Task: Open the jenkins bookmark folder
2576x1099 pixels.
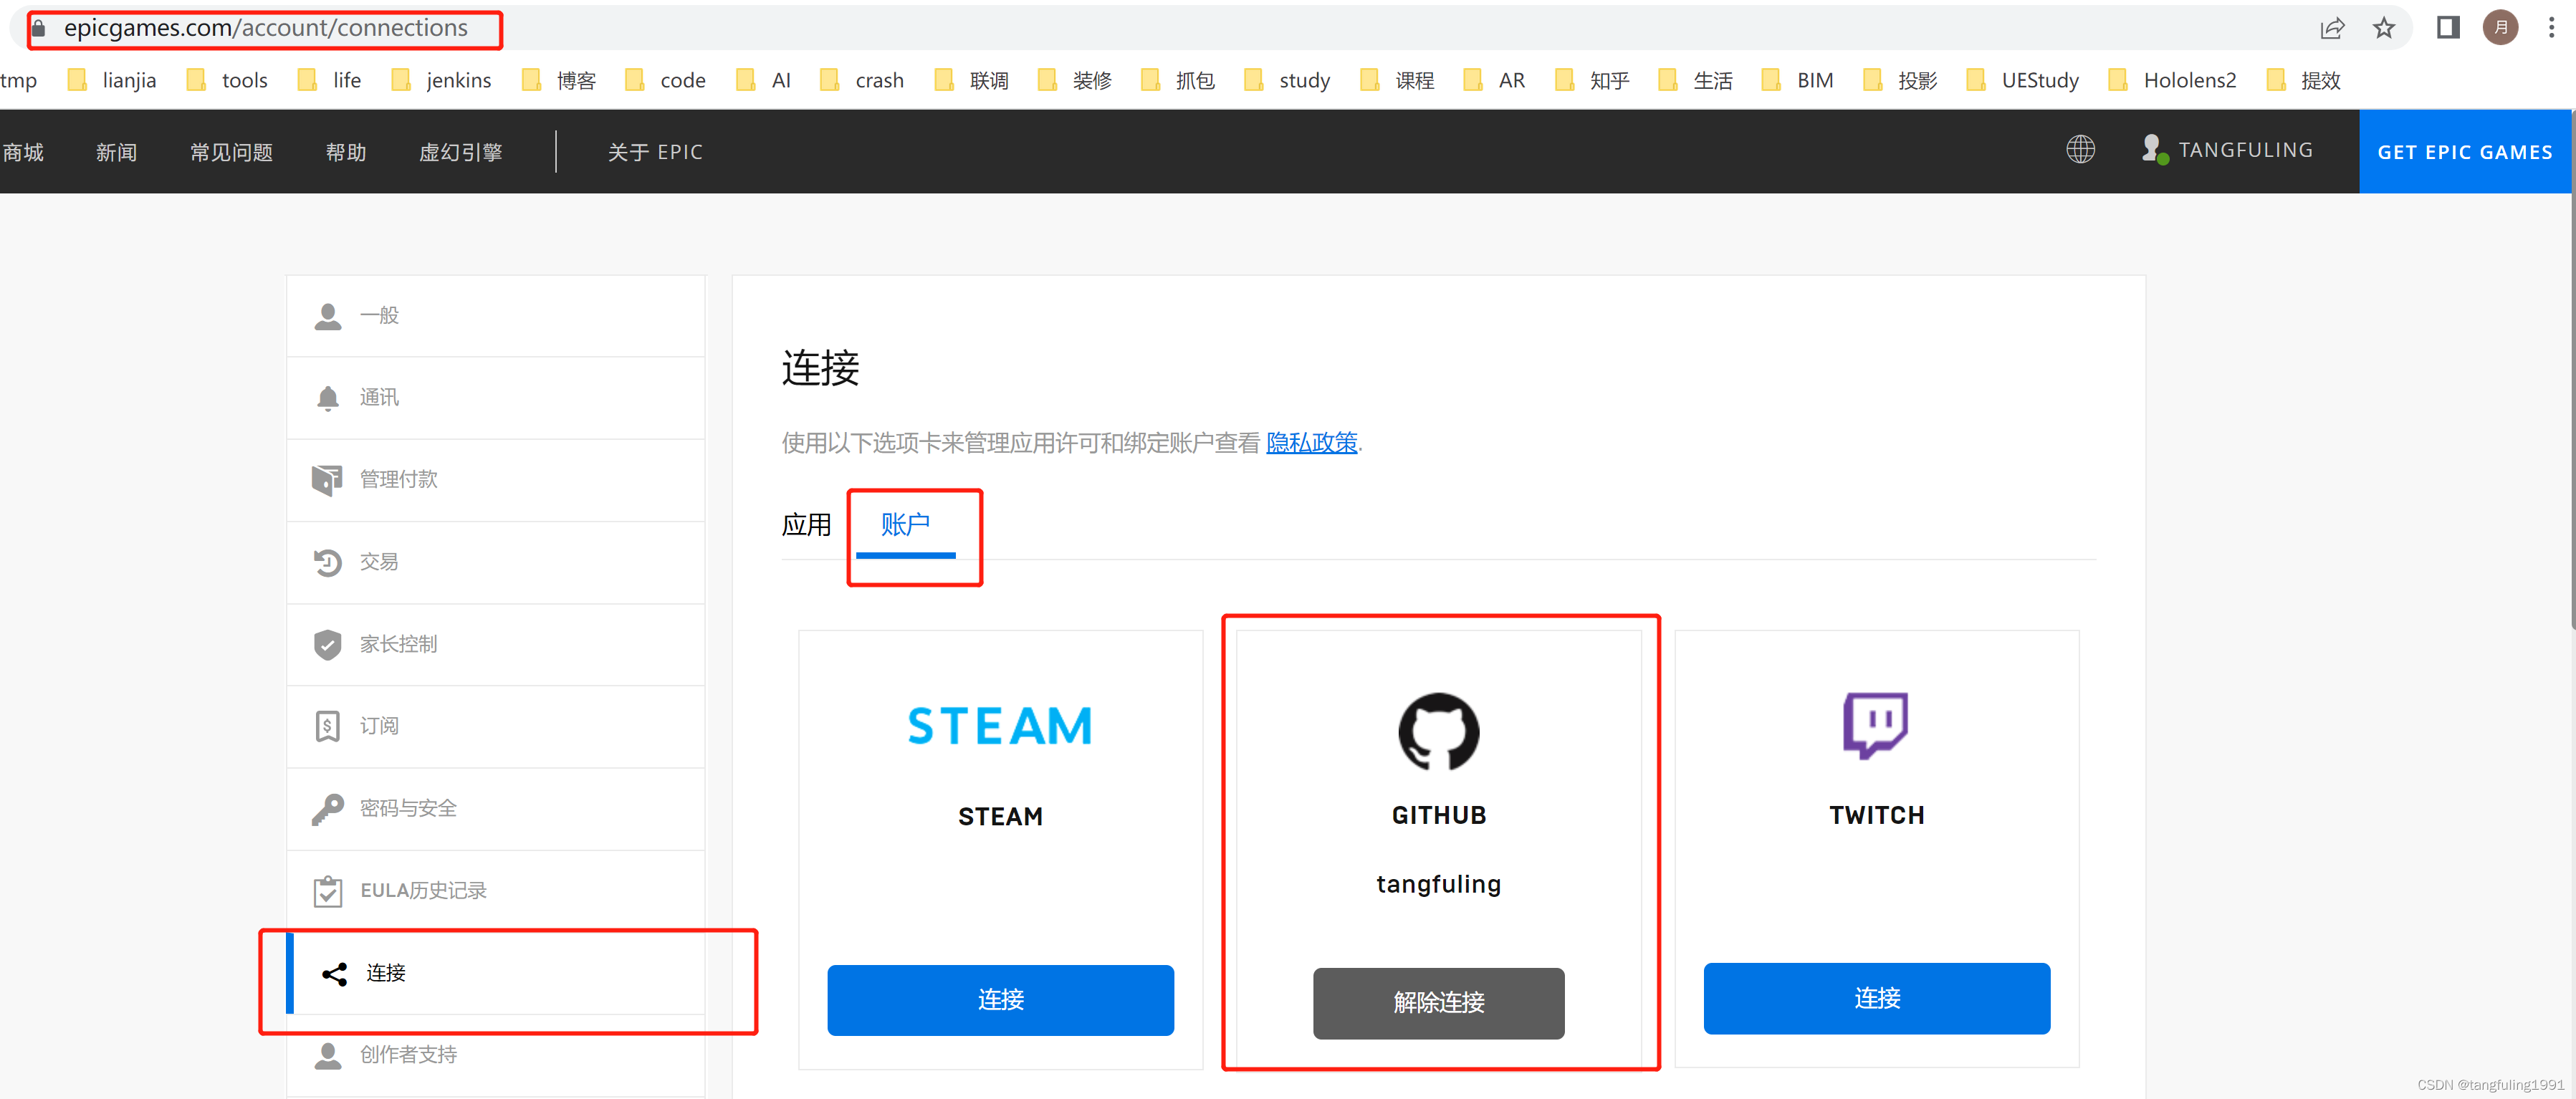Action: click(x=441, y=80)
